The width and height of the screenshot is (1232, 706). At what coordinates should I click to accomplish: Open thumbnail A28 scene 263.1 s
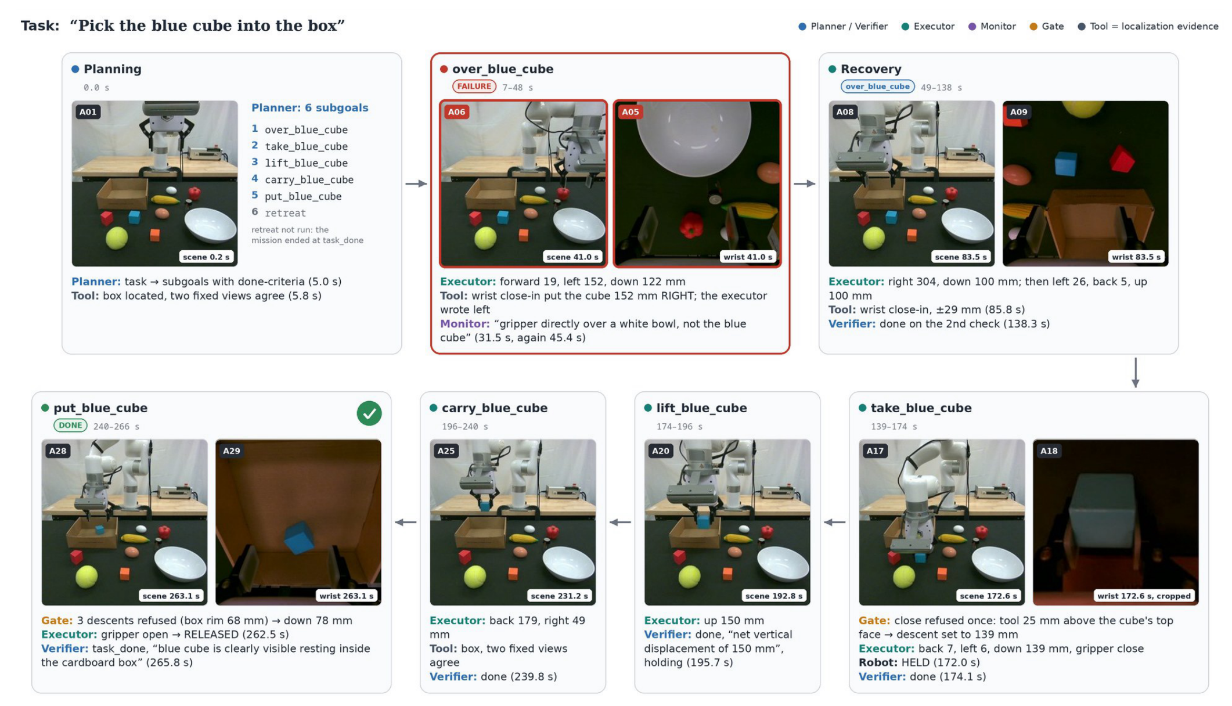click(124, 523)
